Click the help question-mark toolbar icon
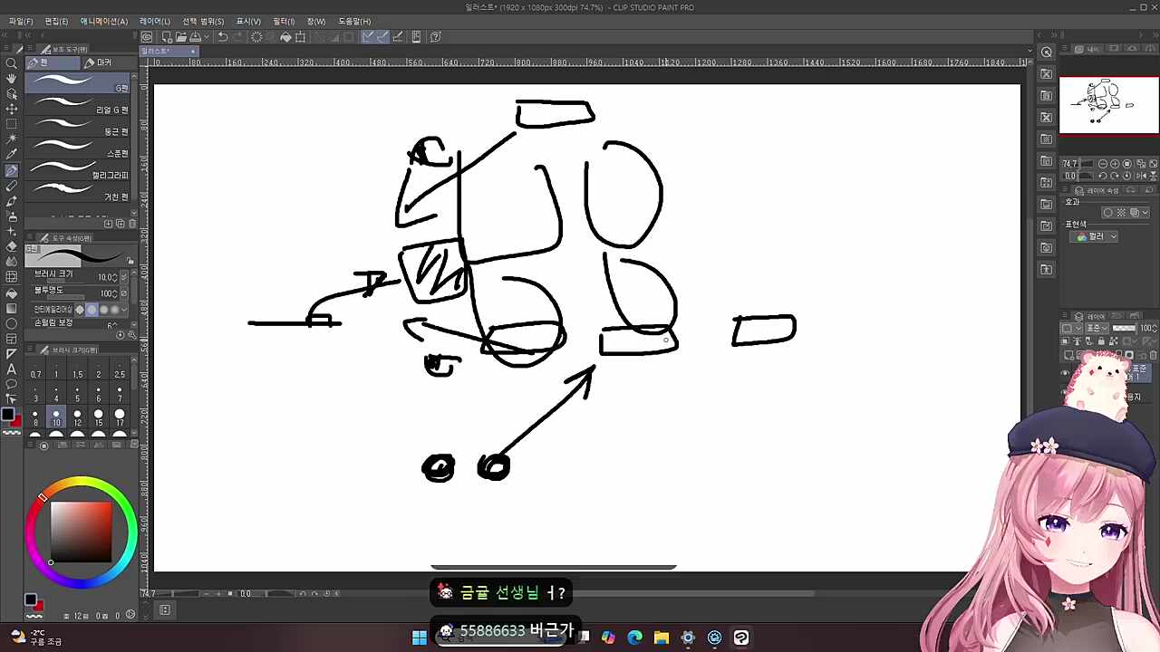 pyautogui.click(x=436, y=37)
